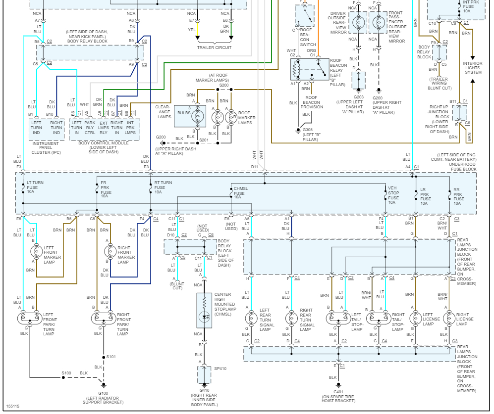This screenshot has height=414, width=494.
Task: Click the PARK RLY CTRL terminal label
Action: (x=90, y=128)
